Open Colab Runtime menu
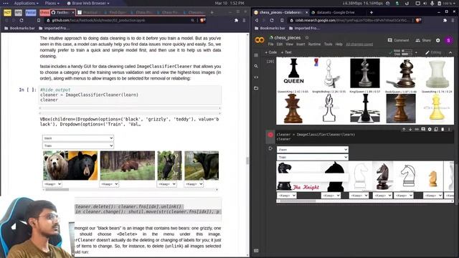 pos(314,44)
